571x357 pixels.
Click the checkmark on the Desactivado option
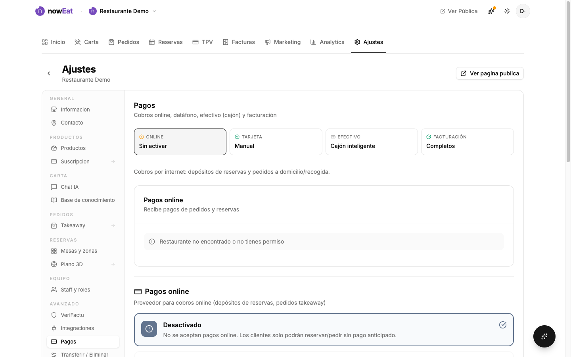click(x=503, y=325)
